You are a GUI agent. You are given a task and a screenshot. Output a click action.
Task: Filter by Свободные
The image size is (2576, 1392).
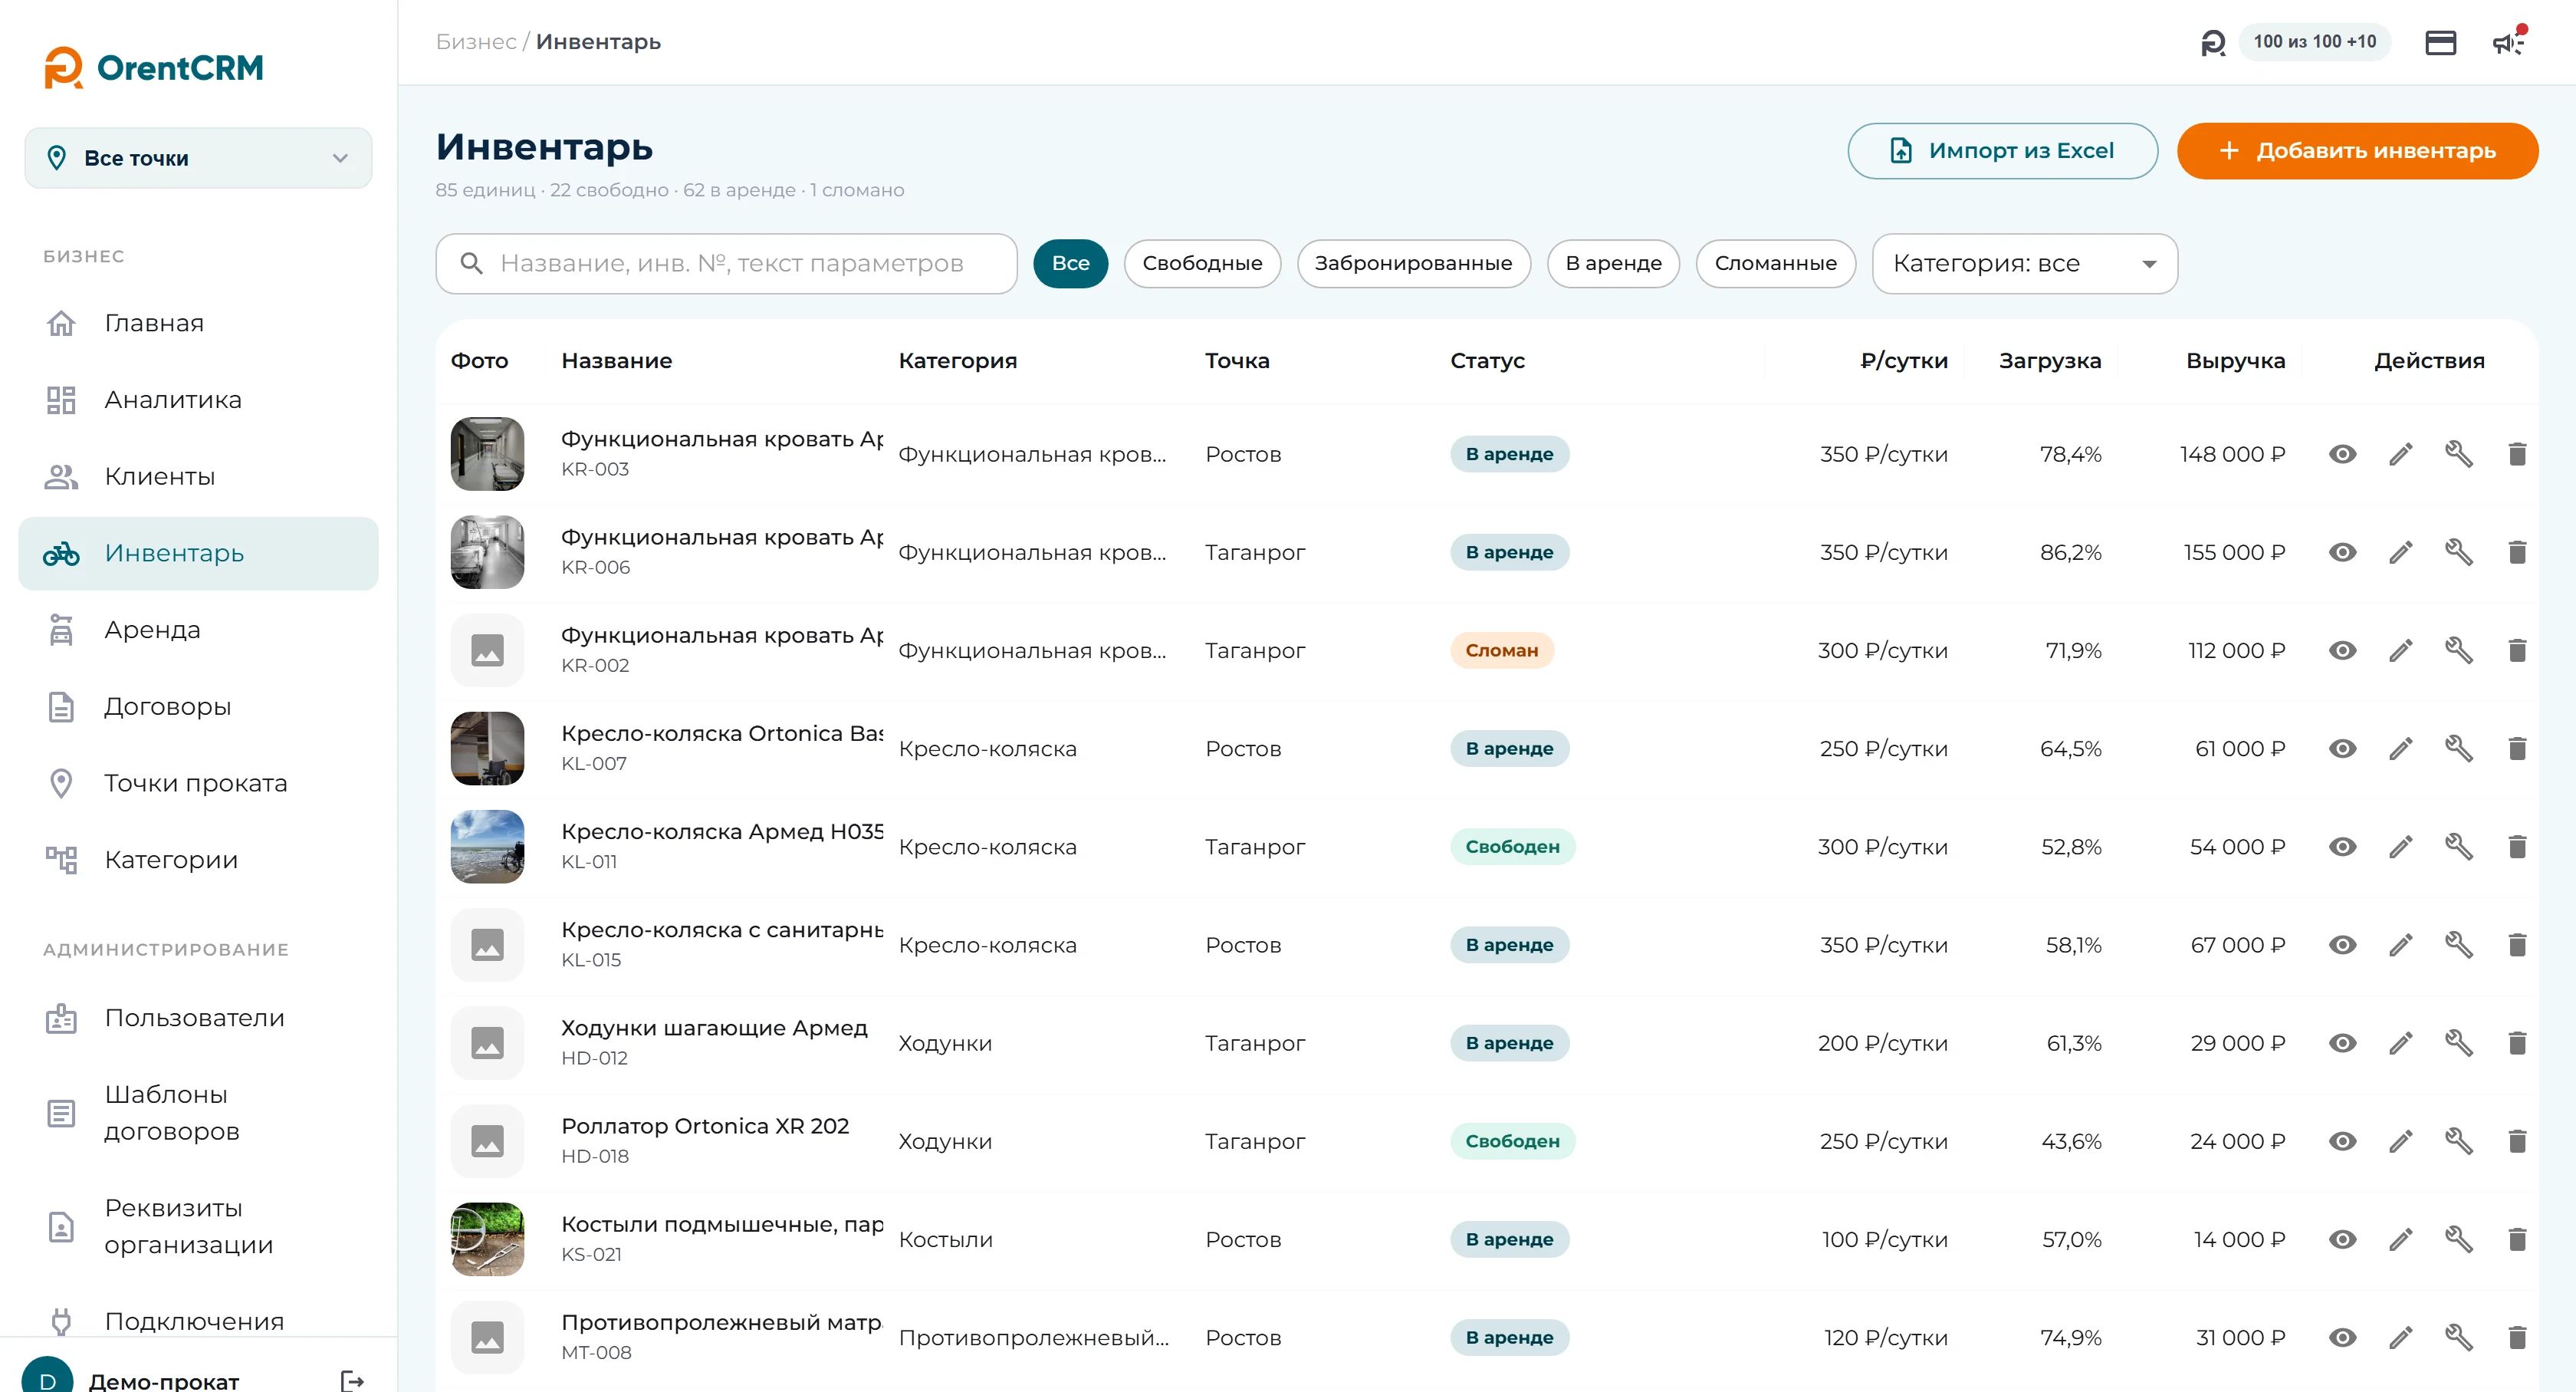click(1202, 263)
